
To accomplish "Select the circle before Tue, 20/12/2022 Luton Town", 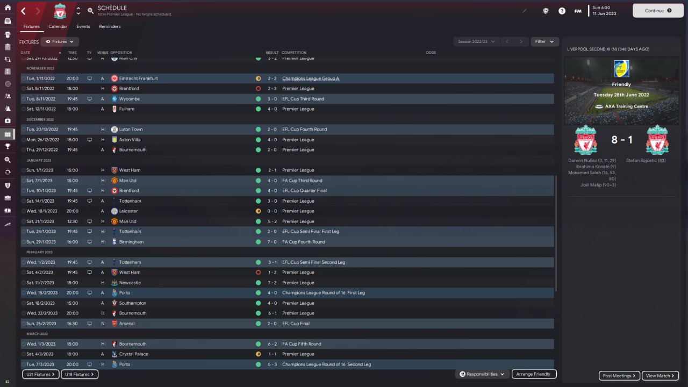I will point(23,130).
